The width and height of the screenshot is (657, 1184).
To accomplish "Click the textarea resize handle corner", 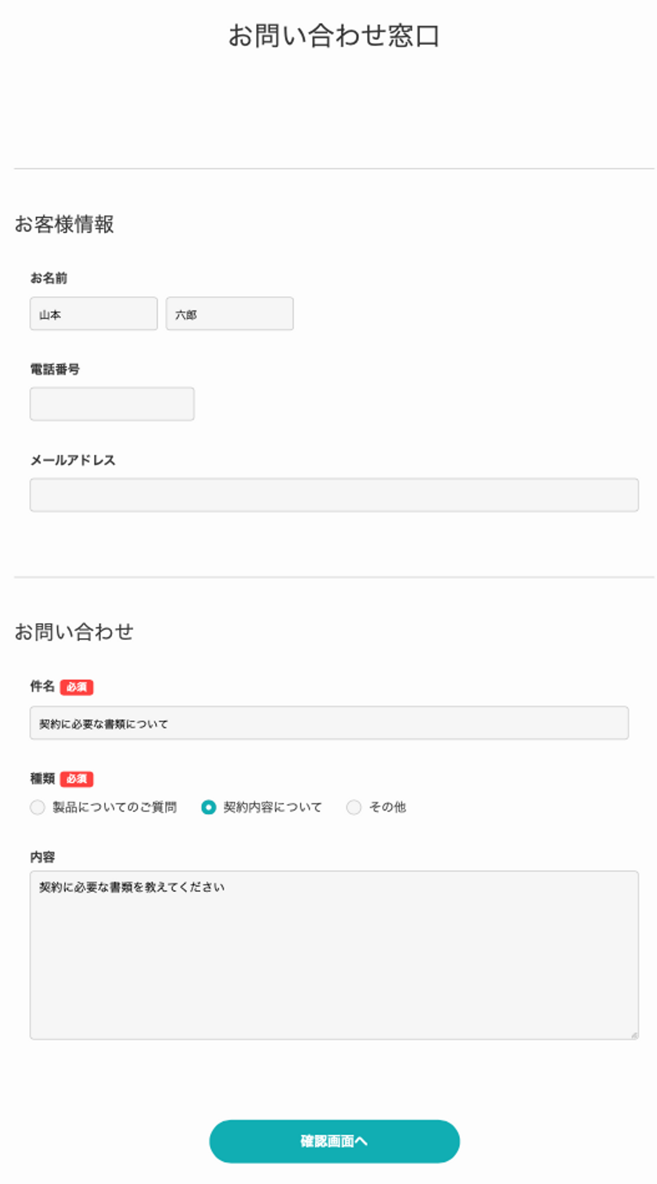I will coord(634,1035).
